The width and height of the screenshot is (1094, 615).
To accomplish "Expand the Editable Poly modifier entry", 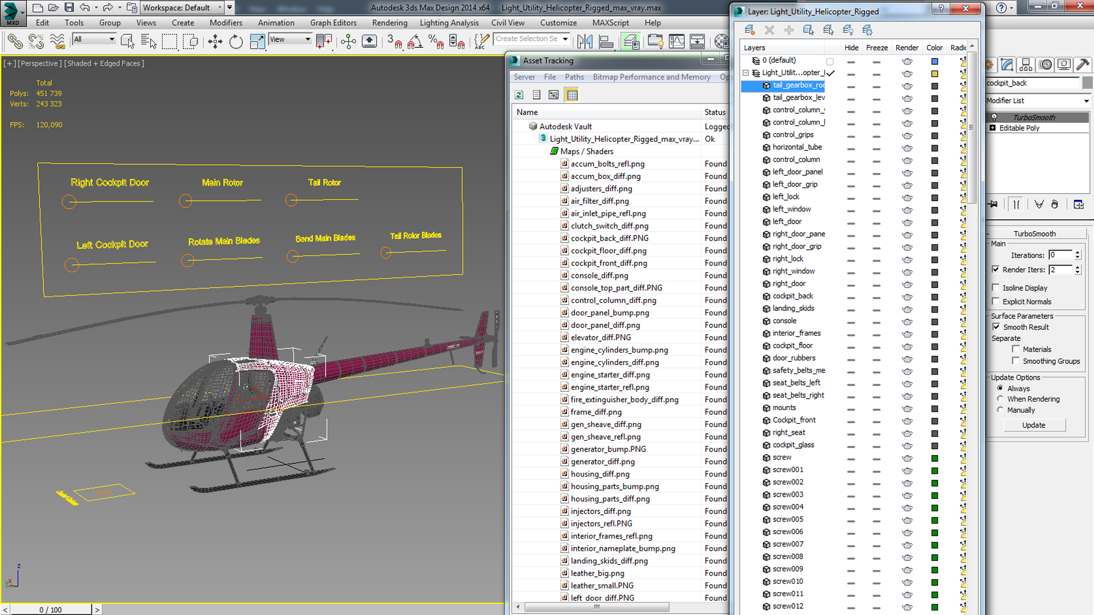I will 993,128.
